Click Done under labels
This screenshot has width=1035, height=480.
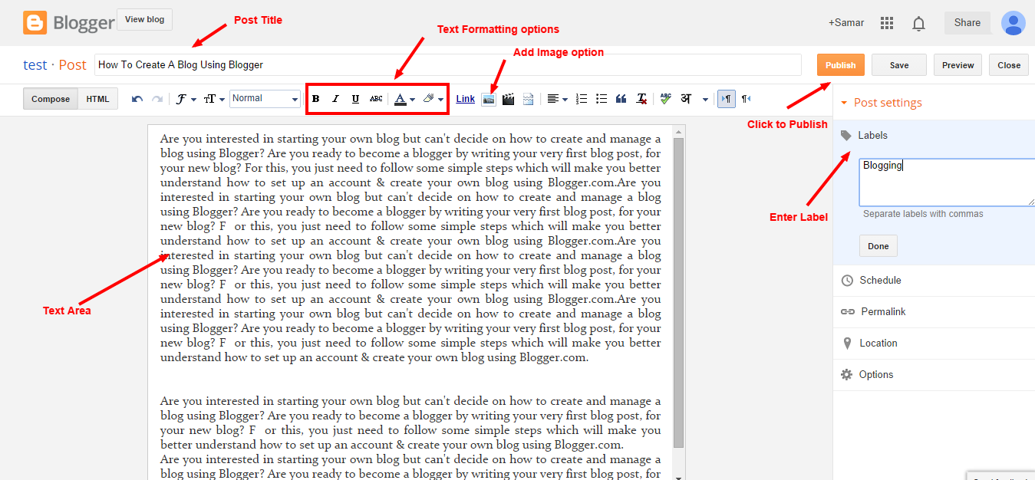pos(878,246)
